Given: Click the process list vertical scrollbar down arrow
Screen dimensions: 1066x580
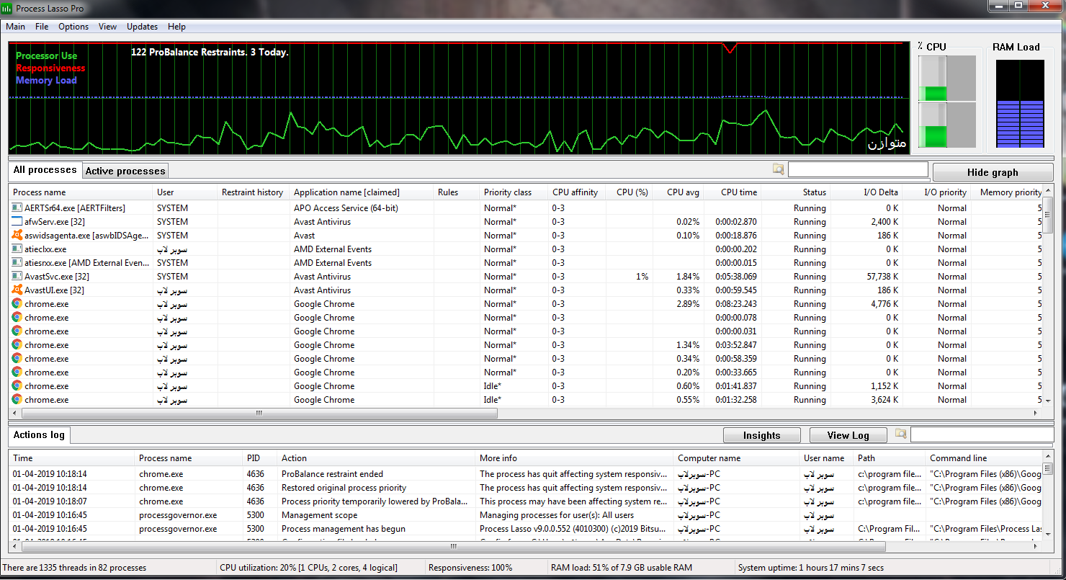Looking at the screenshot, I should click(x=1048, y=401).
